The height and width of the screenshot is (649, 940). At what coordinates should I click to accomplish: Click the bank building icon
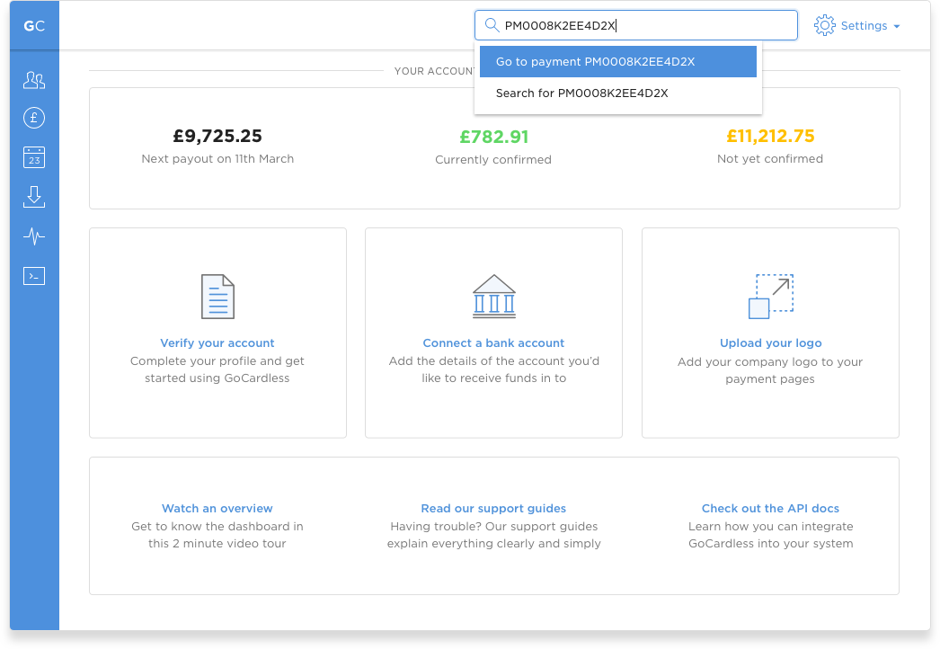[494, 297]
